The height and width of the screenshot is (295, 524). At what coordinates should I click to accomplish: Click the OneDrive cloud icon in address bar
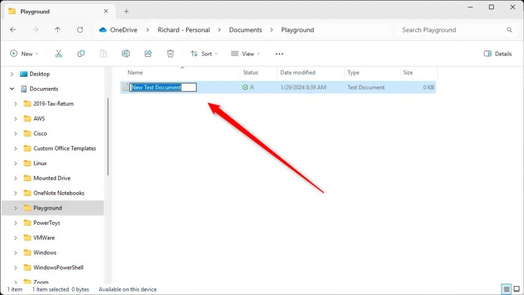pos(103,30)
